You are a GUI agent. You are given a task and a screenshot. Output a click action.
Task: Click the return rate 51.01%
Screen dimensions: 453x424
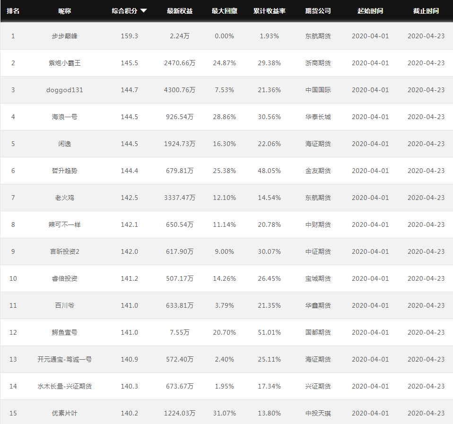[x=269, y=332]
